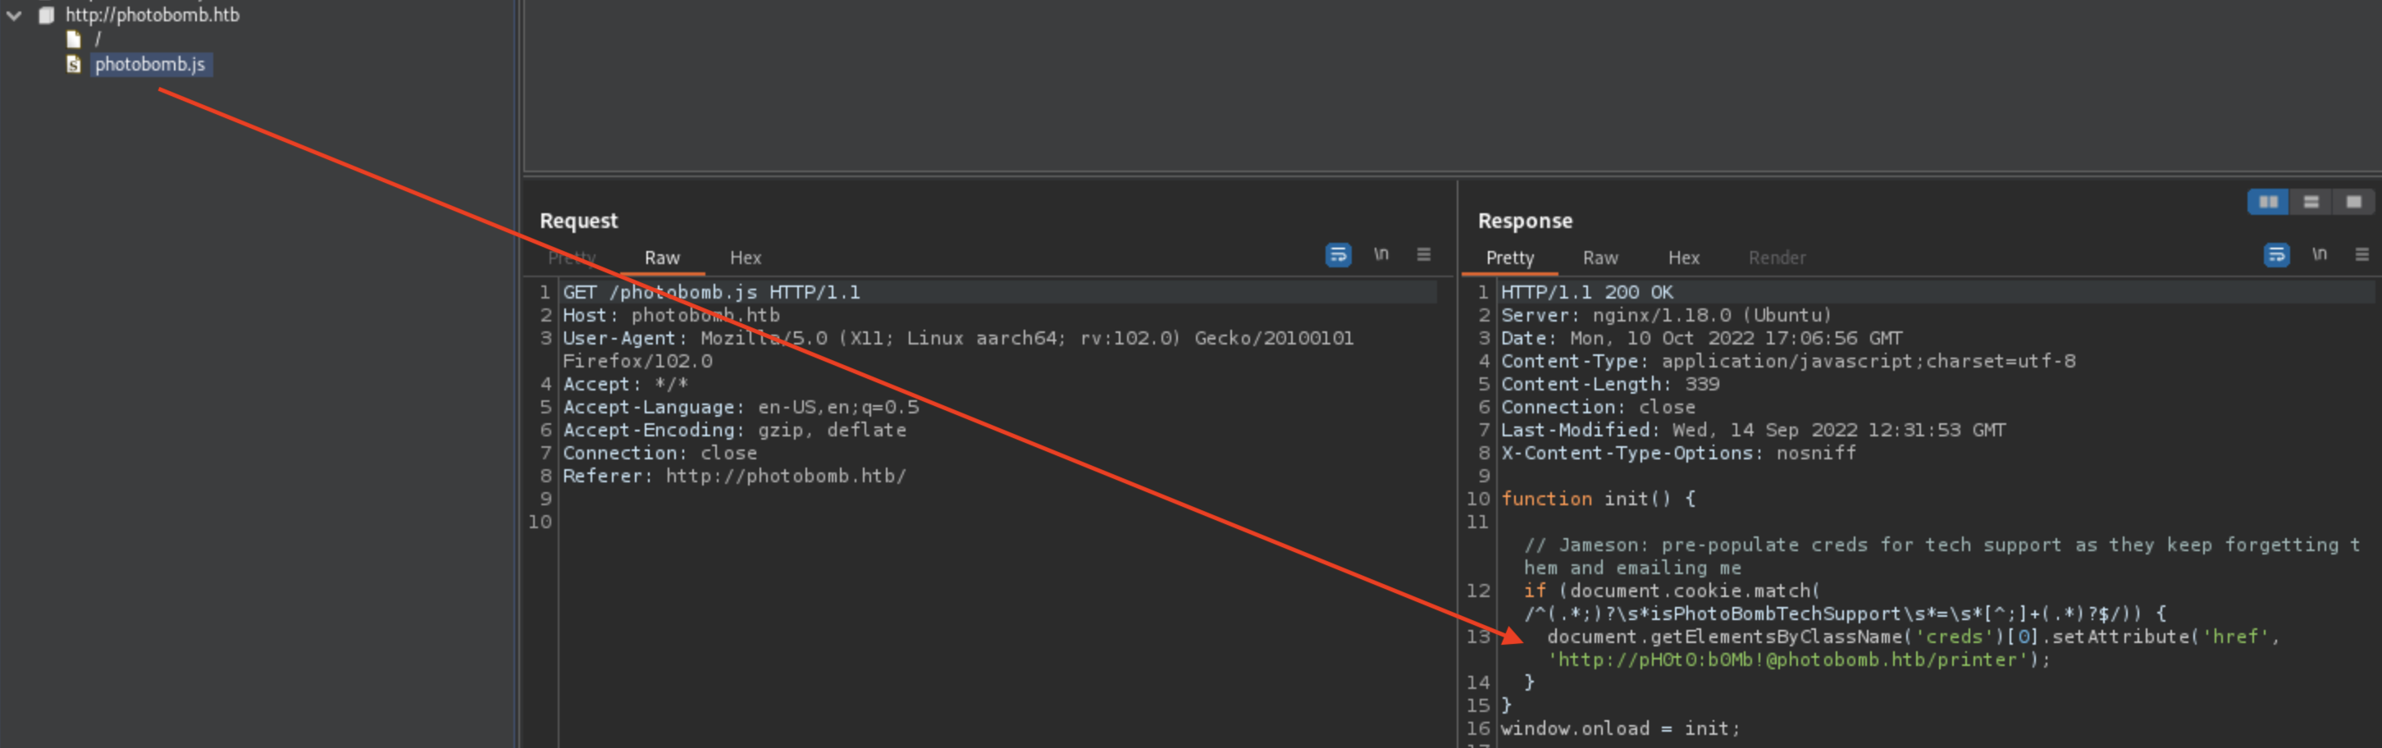
Task: Switch Request view to the Raw tab
Action: [661, 258]
